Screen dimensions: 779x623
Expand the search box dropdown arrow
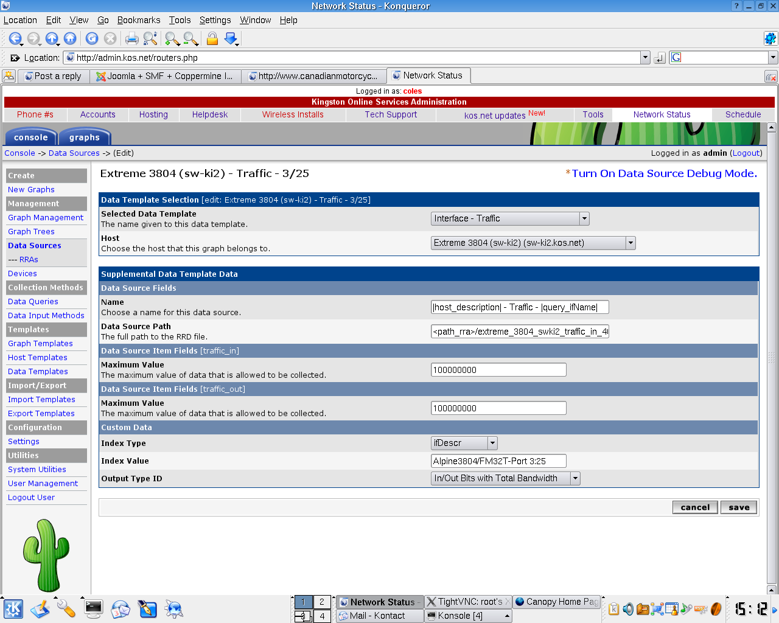[x=773, y=58]
